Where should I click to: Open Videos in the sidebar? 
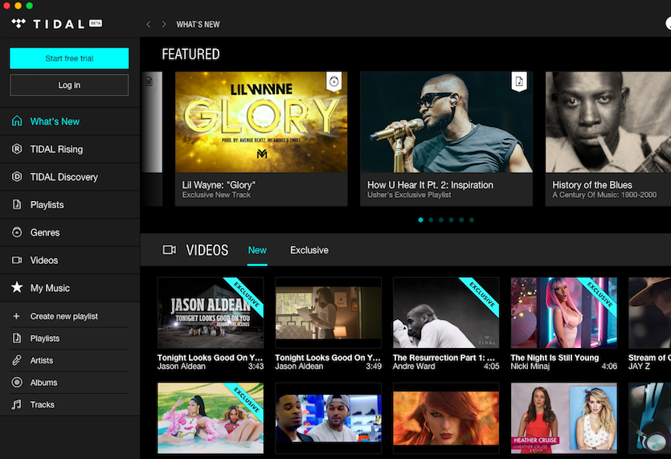pyautogui.click(x=70, y=260)
